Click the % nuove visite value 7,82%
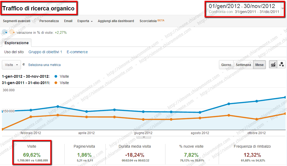Screen dimensions: 287x166 pos(191,155)
